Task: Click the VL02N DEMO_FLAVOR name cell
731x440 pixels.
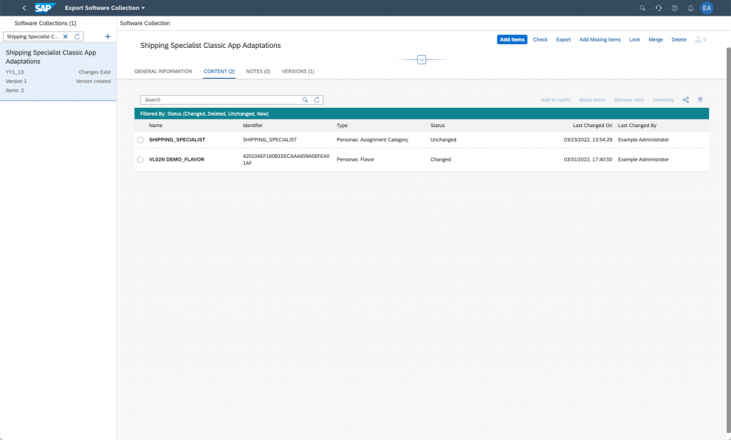Action: coord(177,159)
